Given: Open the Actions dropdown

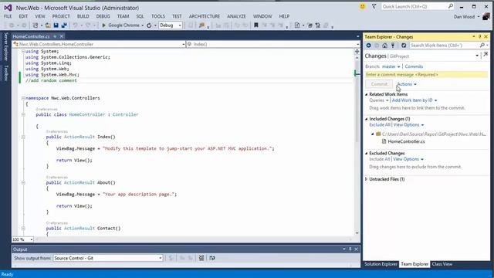Looking at the screenshot, I should pos(407,84).
